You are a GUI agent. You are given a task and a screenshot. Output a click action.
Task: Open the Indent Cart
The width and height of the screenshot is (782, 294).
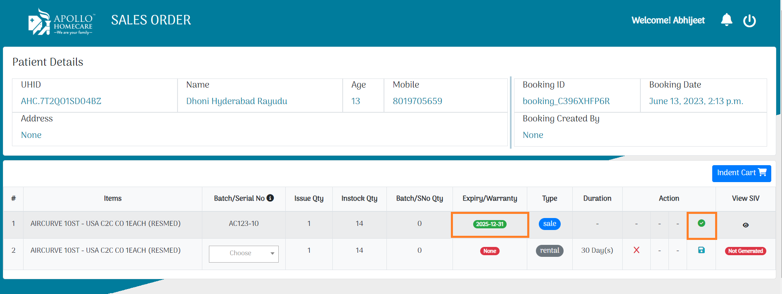(741, 173)
